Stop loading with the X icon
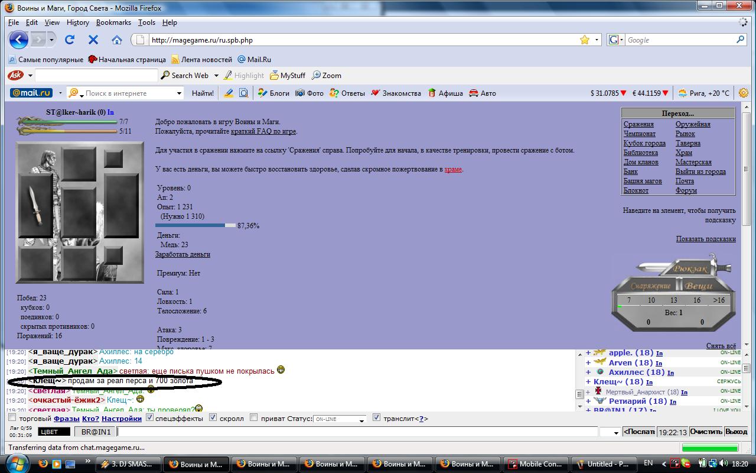Image resolution: width=756 pixels, height=473 pixels. (93, 40)
